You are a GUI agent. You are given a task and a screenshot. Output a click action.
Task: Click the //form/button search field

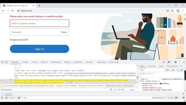tap(55, 90)
